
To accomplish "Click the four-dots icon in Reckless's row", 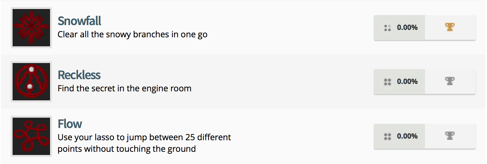I will [388, 82].
